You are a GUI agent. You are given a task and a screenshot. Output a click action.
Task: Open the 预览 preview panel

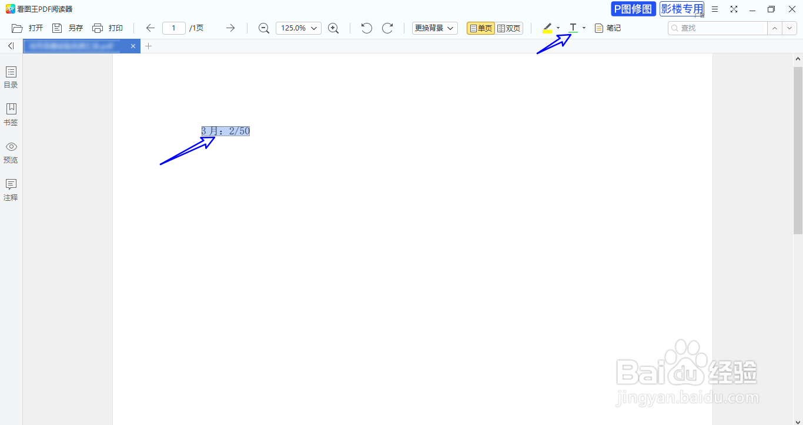click(x=11, y=153)
